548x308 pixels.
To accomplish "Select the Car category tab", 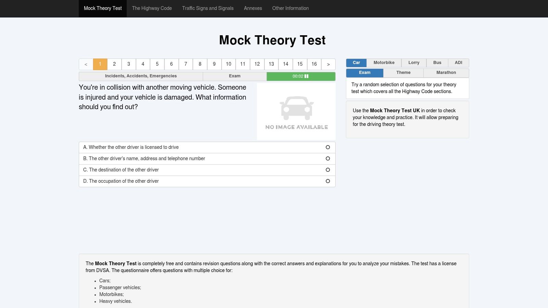I will (x=357, y=63).
